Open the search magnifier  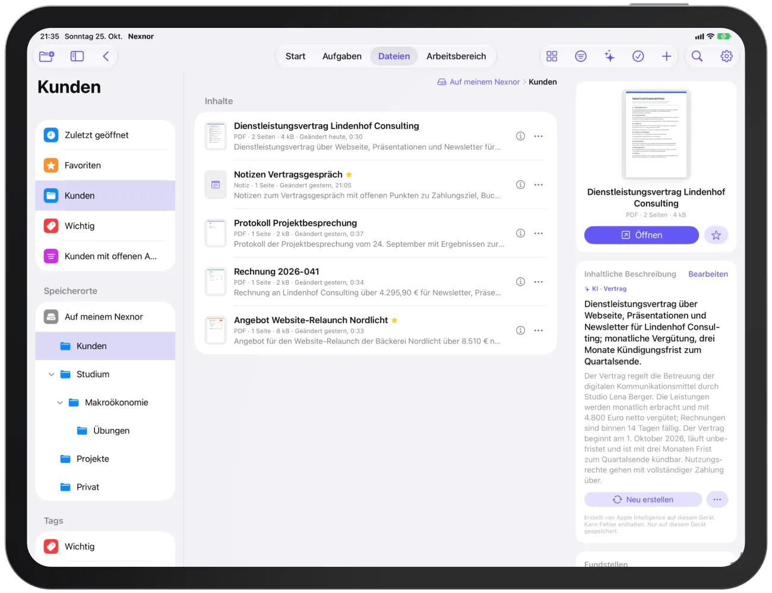[x=697, y=56]
